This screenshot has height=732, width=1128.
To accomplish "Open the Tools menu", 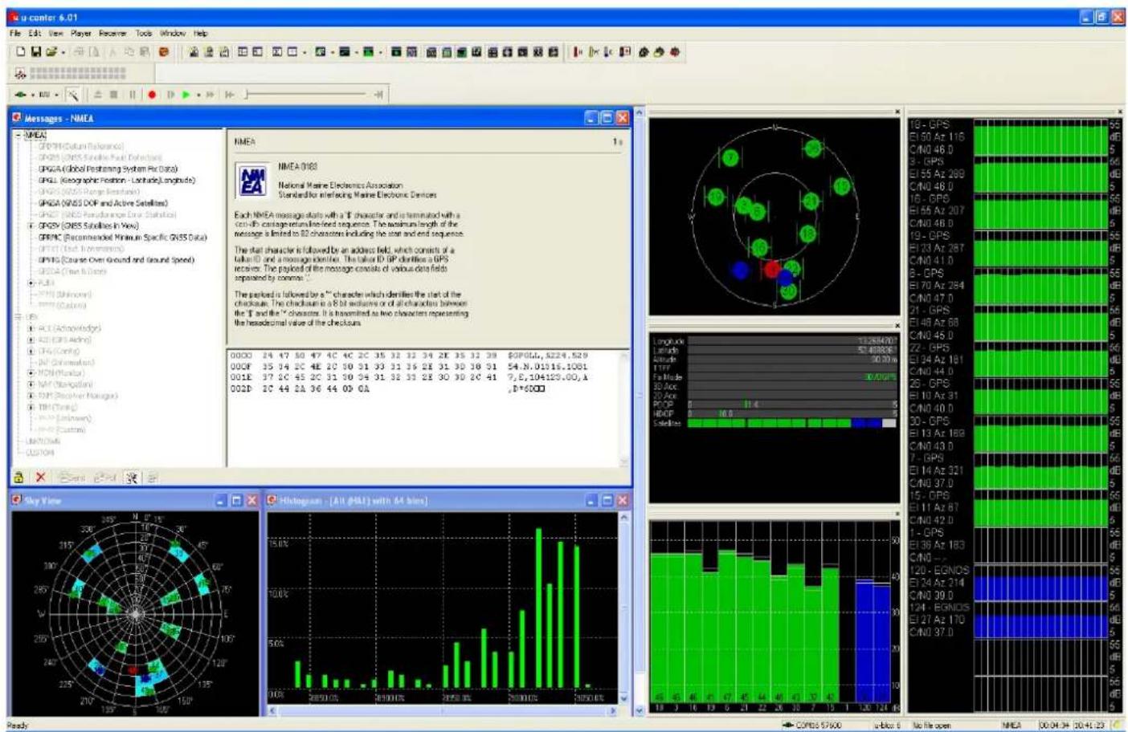I will (x=144, y=34).
